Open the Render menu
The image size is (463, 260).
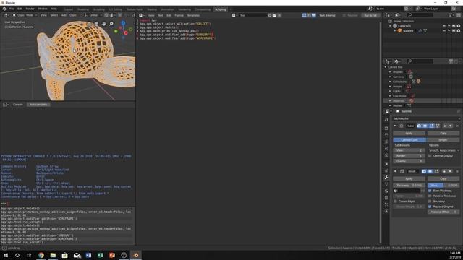coord(30,9)
